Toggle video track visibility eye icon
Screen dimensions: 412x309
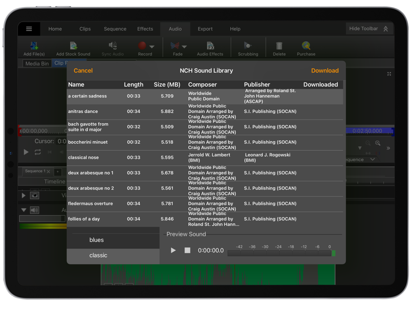35,195
